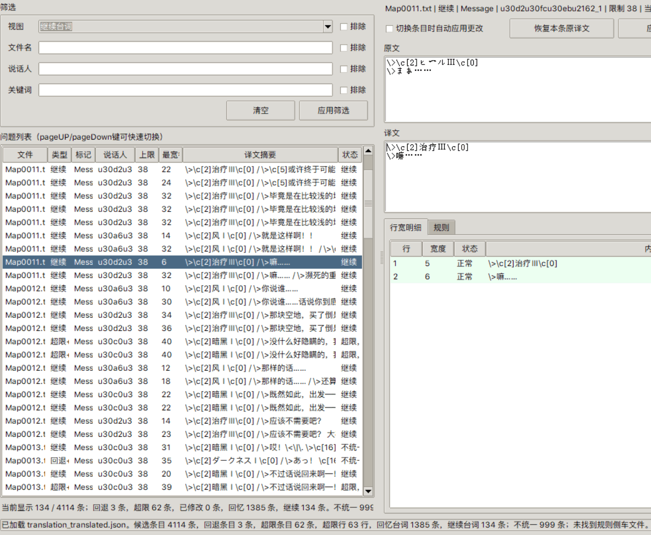This screenshot has height=535, width=651.
Task: Apply filter with 应用筛选 button
Action: pyautogui.click(x=333, y=110)
